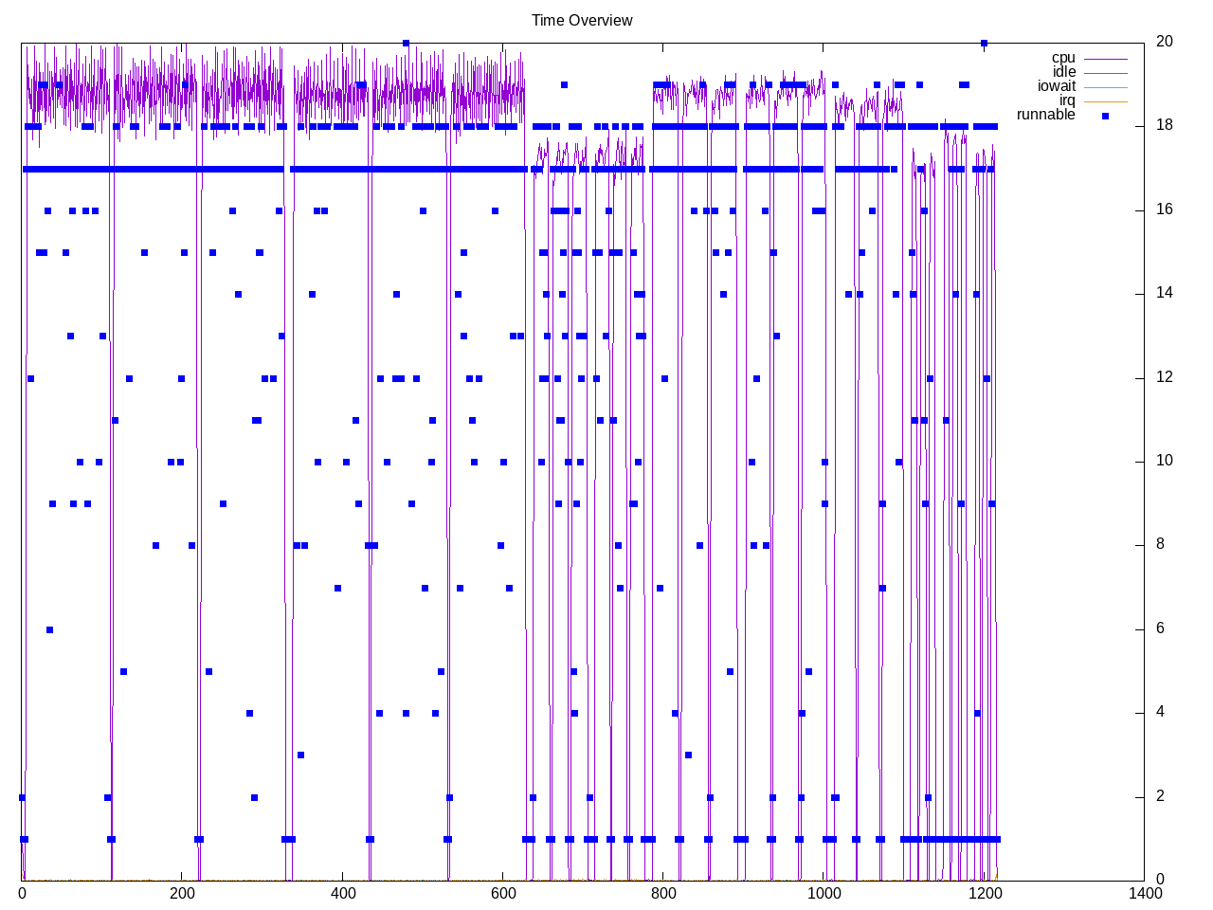The width and height of the screenshot is (1213, 910).
Task: Click the blue square runnable legend marker
Action: point(1105,116)
